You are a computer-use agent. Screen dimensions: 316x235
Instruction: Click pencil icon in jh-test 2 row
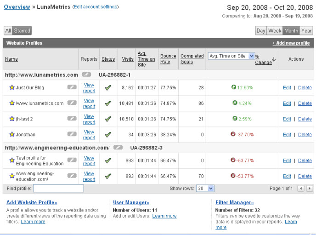tap(72, 118)
